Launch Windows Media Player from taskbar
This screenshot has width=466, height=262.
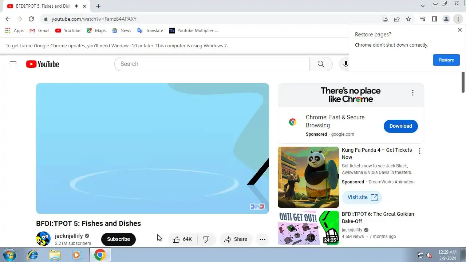tap(77, 255)
